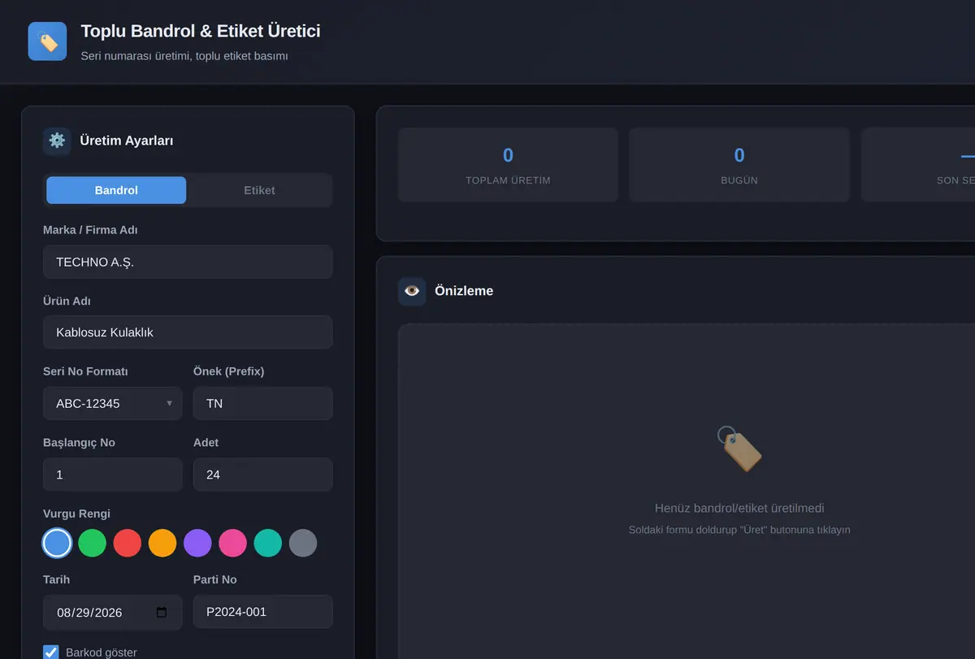This screenshot has height=659, width=975.
Task: Pick the orange accent color swatch
Action: (162, 543)
